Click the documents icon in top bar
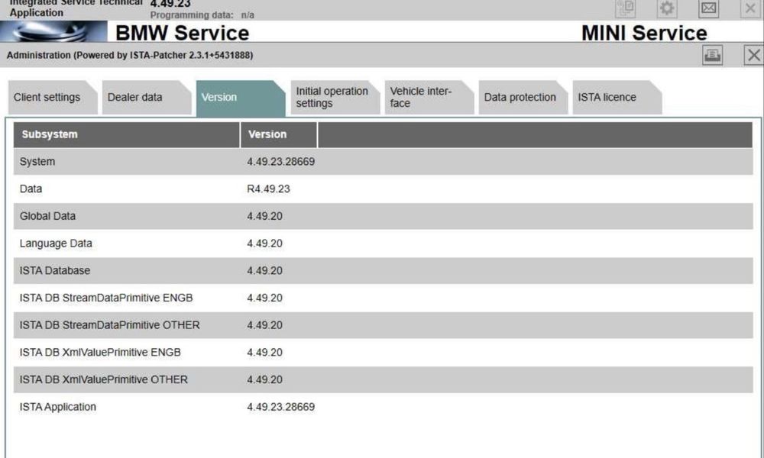The height and width of the screenshot is (458, 764). 625,8
